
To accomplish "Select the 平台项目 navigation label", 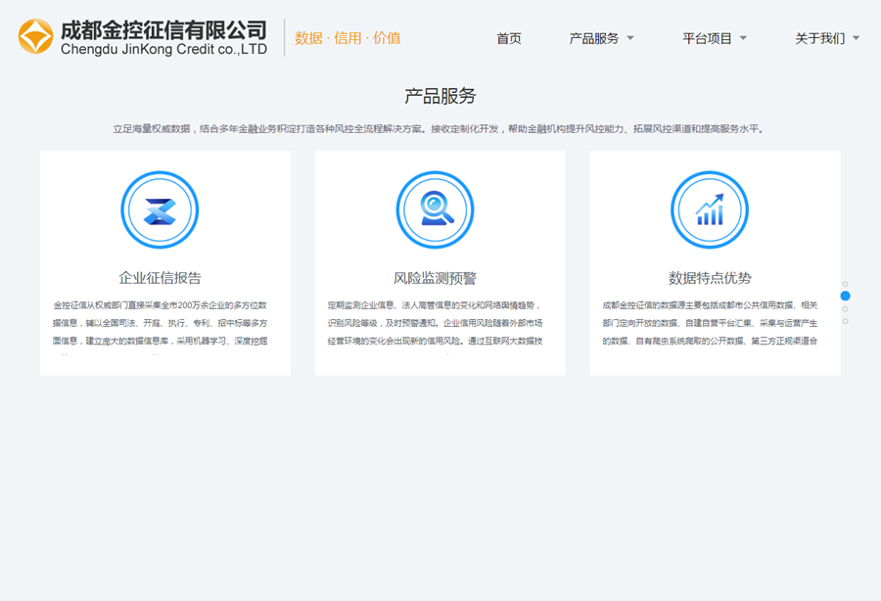I will point(707,39).
